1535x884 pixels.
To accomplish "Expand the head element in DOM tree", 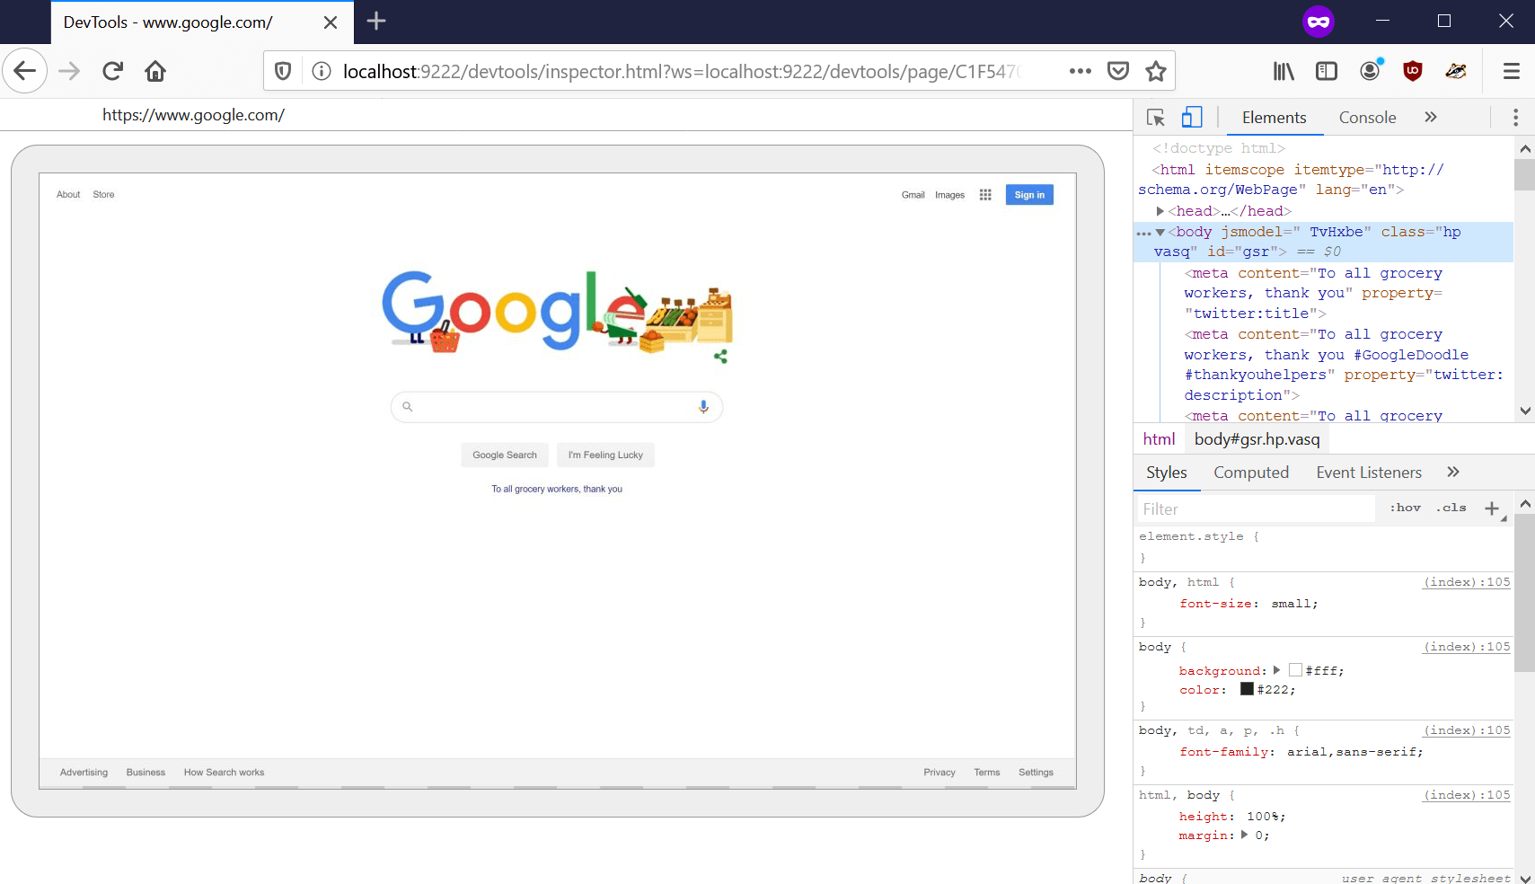I will [x=1160, y=210].
